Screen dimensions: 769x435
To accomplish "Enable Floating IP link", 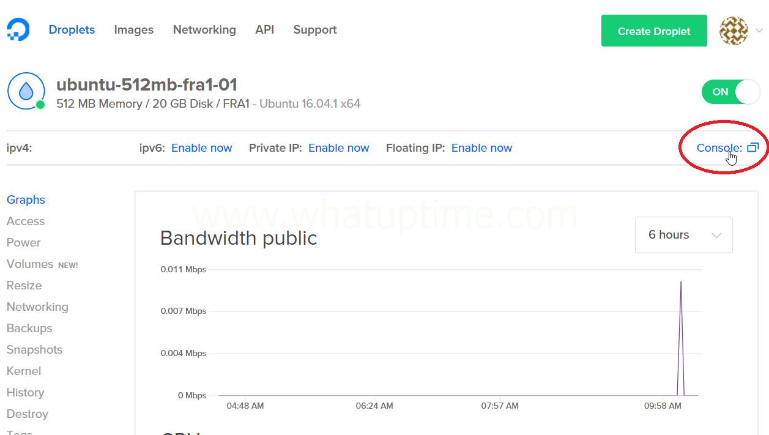I will tap(481, 148).
